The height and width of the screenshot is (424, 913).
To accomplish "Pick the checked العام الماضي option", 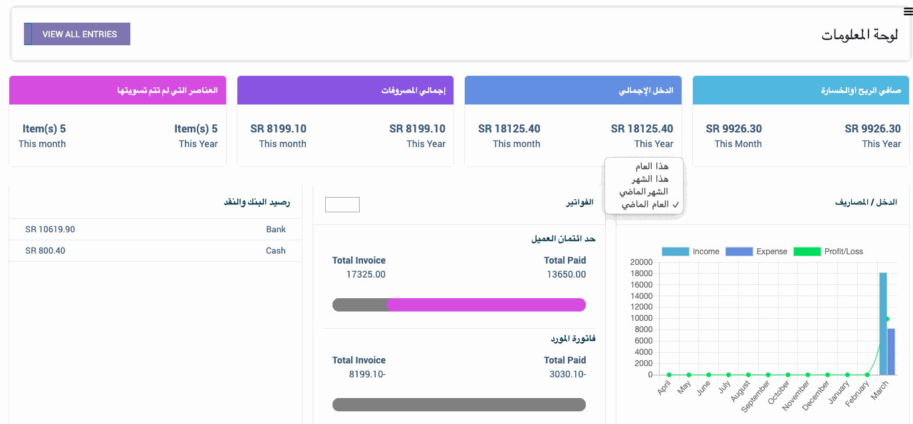I will 645,205.
